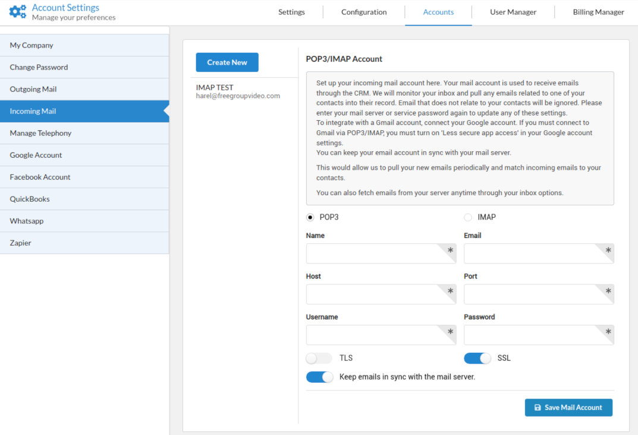Viewport: 638px width, 435px height.
Task: Click the Create New button
Action: point(227,62)
